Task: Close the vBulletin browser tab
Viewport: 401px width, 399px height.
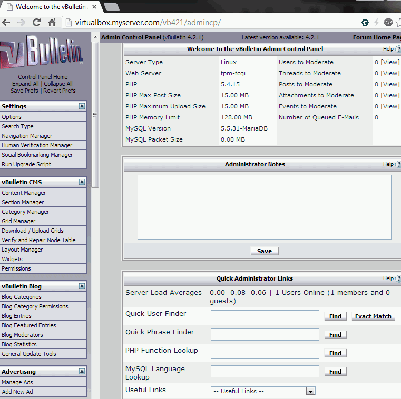Action: point(94,7)
